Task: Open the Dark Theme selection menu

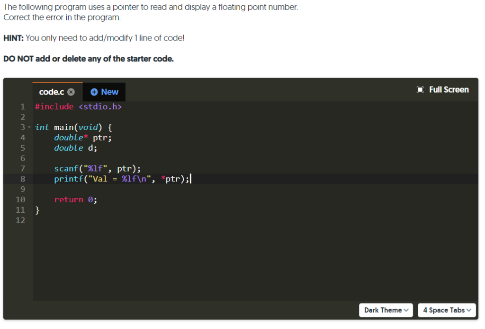Action: (386, 310)
